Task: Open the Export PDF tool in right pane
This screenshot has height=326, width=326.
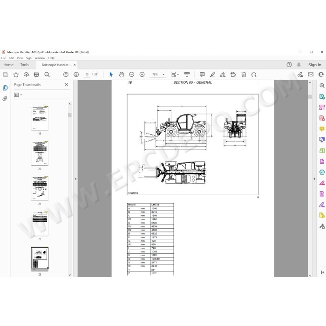Action: point(322,96)
